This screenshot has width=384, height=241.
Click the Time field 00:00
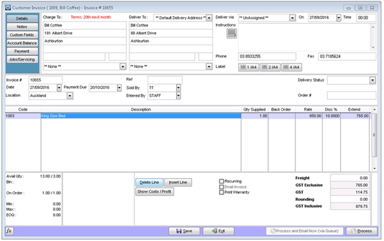[366, 18]
